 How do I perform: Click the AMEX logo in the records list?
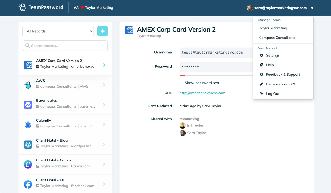[x=28, y=65]
